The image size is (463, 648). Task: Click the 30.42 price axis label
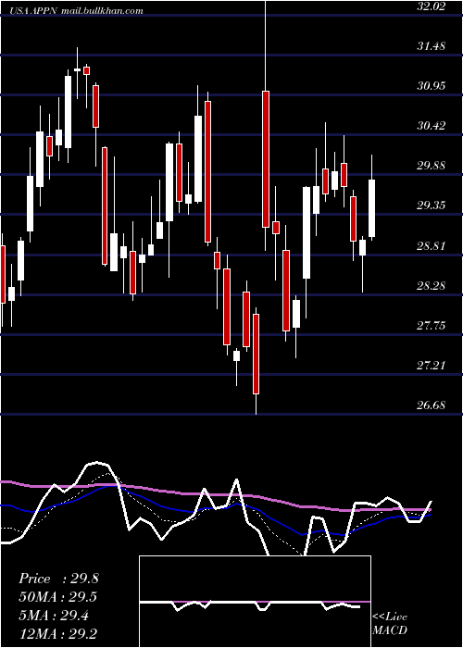[x=432, y=126]
